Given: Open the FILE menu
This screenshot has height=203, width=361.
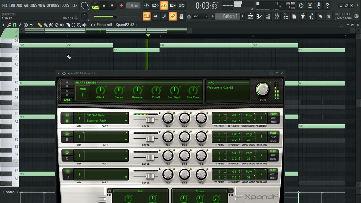Looking at the screenshot, I should pyautogui.click(x=5, y=5).
